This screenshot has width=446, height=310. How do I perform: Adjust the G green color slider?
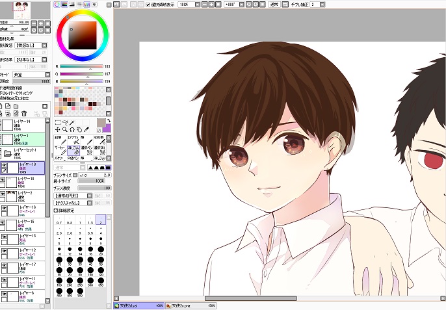(x=81, y=74)
